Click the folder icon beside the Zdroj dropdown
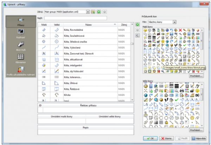 (x=93, y=12)
